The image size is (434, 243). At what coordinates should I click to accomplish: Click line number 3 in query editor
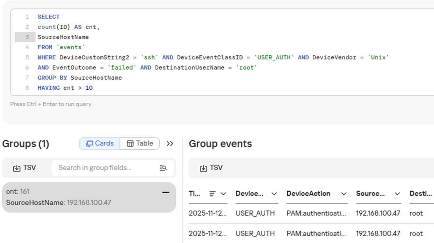[x=27, y=37]
